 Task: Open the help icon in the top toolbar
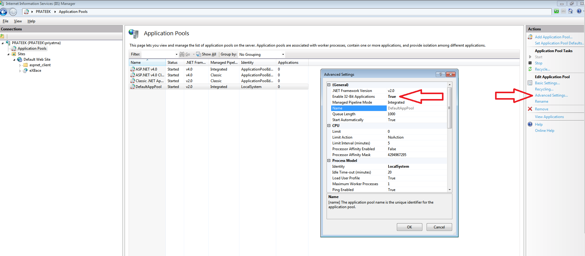[x=579, y=11]
